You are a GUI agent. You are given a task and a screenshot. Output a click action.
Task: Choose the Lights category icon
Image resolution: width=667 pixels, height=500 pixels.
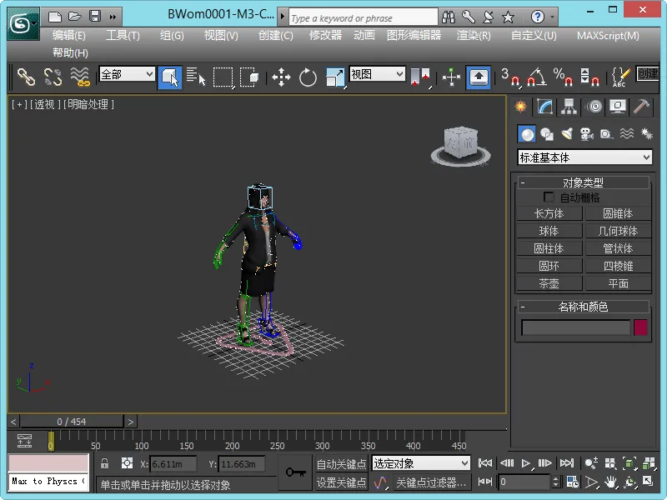pyautogui.click(x=567, y=134)
